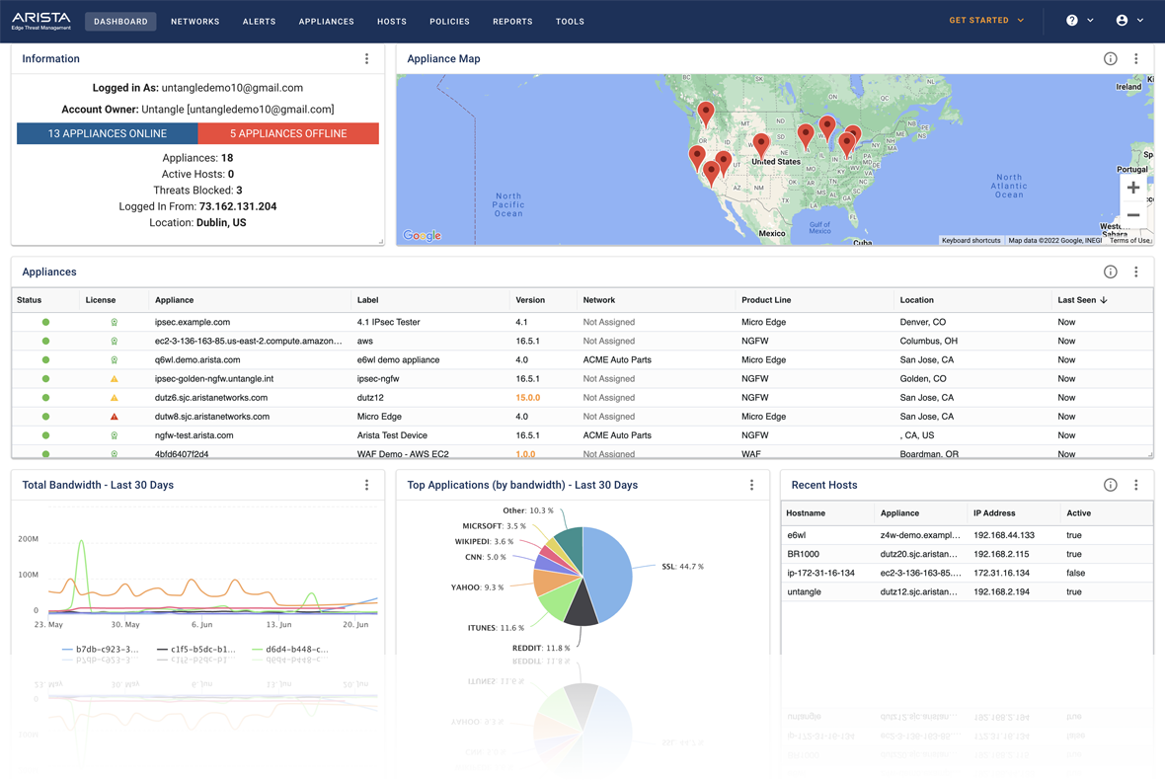The width and height of the screenshot is (1165, 780).
Task: Open Total Bandwidth chart options menu
Action: click(366, 485)
